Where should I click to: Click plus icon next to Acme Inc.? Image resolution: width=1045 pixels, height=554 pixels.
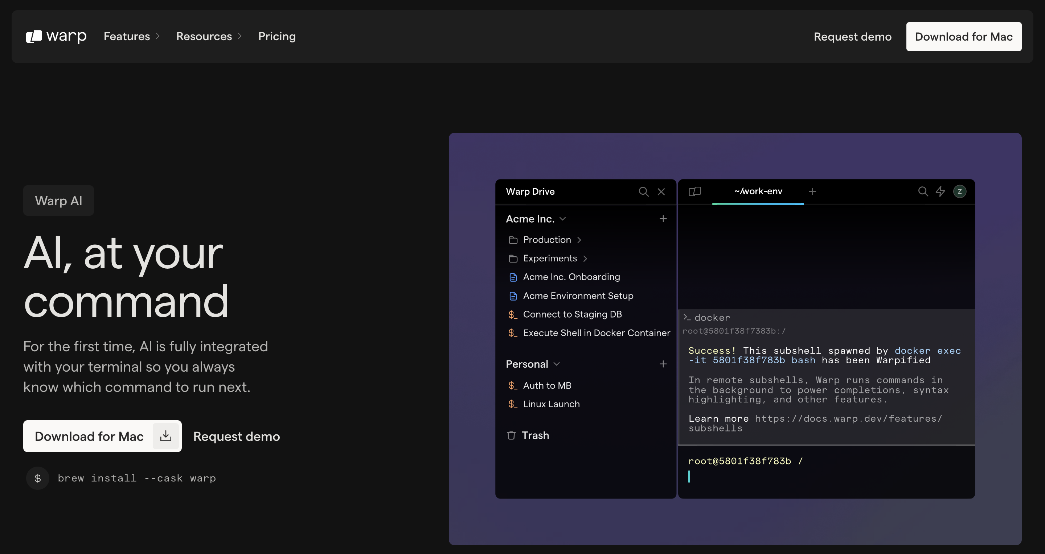(663, 219)
